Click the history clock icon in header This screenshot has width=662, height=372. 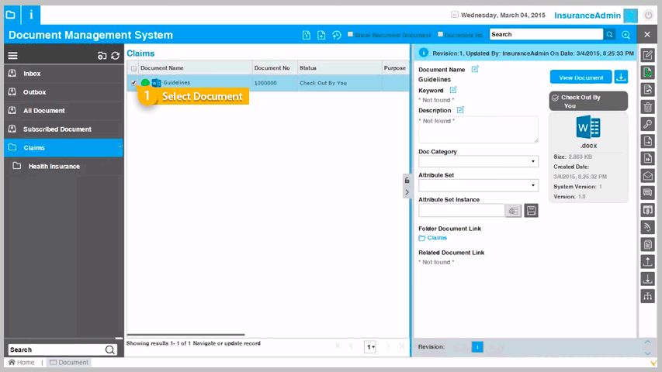click(x=337, y=35)
